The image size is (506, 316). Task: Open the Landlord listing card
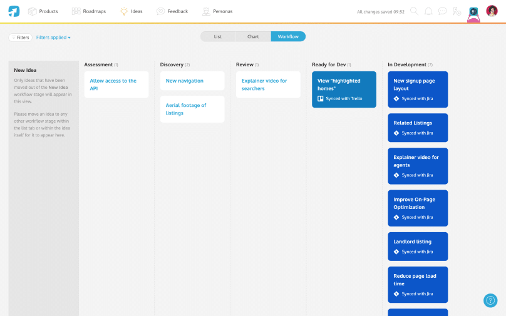point(418,247)
